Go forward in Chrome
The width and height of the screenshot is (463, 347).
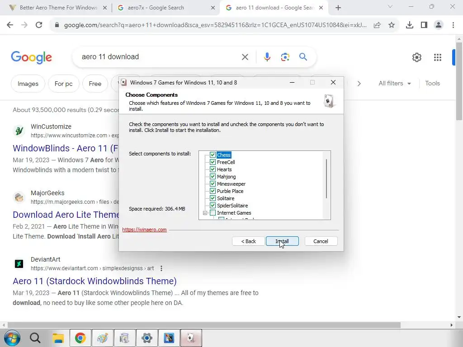24,25
